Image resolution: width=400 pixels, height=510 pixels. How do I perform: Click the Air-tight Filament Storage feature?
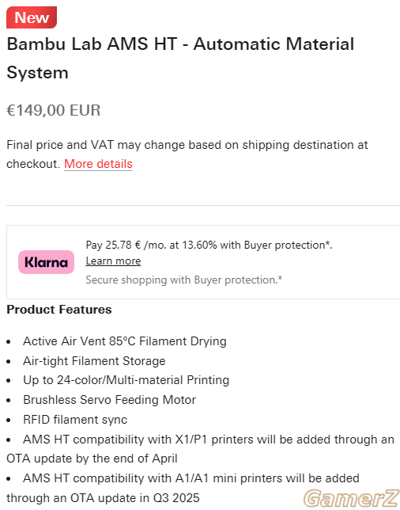pyautogui.click(x=94, y=361)
